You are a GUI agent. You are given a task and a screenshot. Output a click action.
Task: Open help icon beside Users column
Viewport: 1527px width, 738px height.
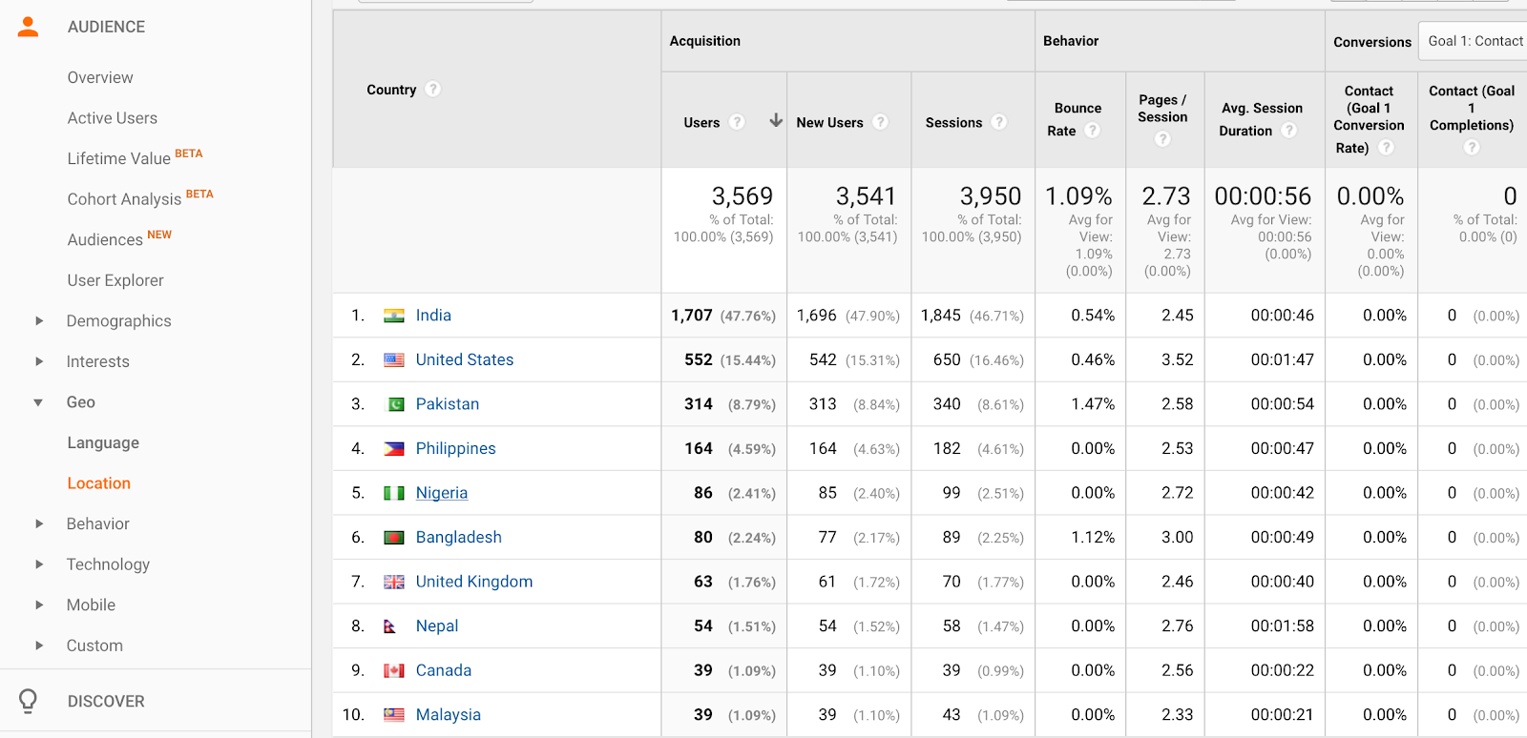(737, 122)
